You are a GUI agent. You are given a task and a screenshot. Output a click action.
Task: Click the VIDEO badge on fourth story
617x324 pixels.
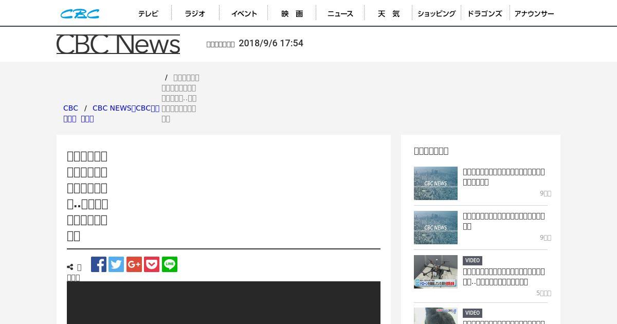click(x=473, y=313)
